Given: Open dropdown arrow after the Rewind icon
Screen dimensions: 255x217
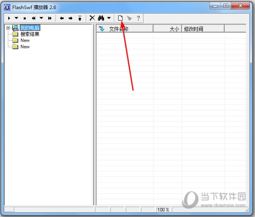Looking at the screenshot, I should tap(41, 18).
